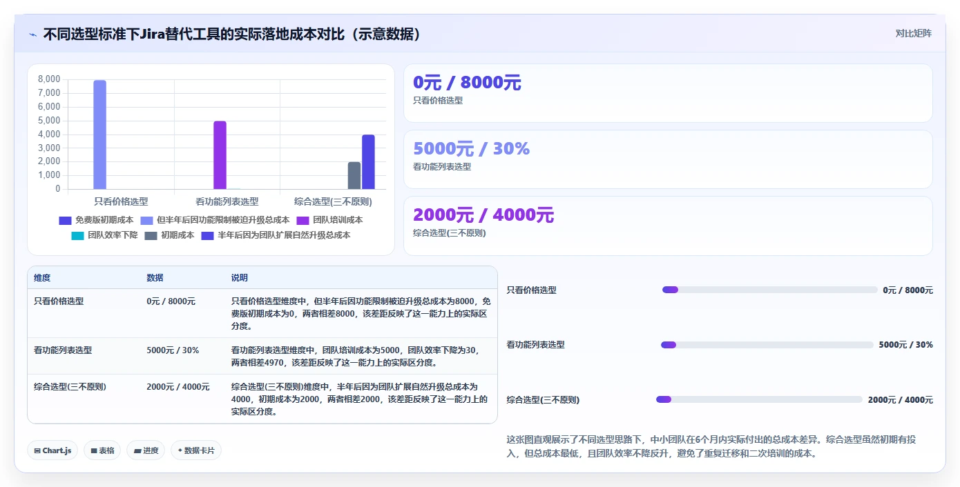The image size is (960, 487).
Task: Click the 说明 column header
Action: pos(239,278)
